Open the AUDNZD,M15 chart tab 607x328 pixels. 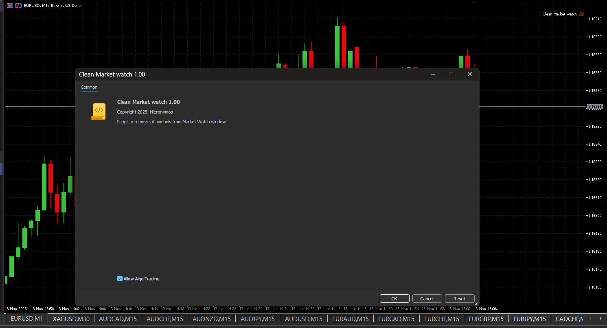point(211,319)
